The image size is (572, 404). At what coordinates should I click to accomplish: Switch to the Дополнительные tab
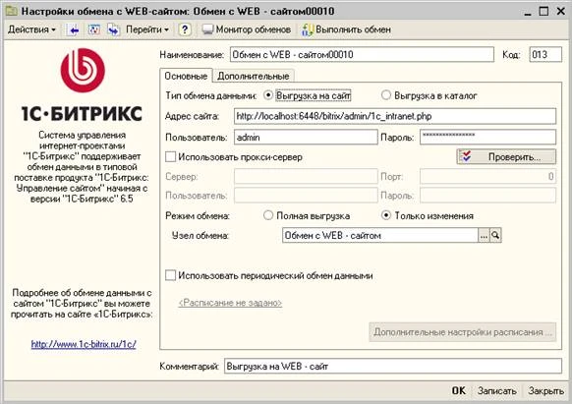(254, 76)
